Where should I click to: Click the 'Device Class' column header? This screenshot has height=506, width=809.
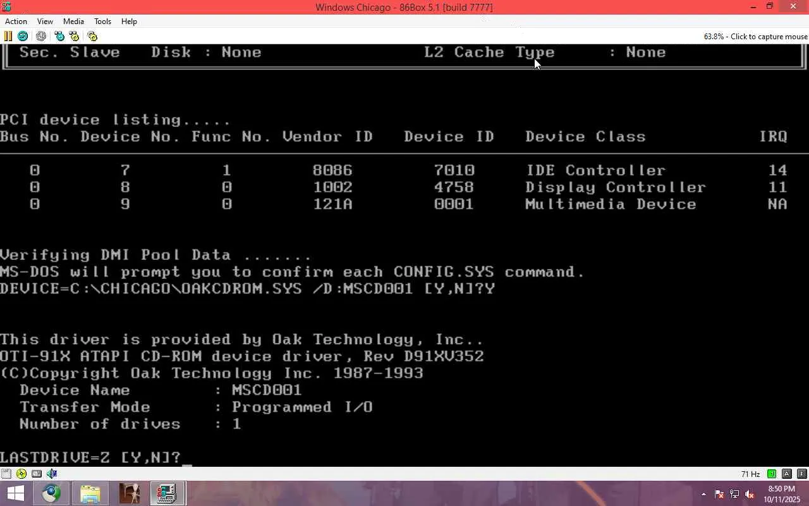pyautogui.click(x=585, y=137)
